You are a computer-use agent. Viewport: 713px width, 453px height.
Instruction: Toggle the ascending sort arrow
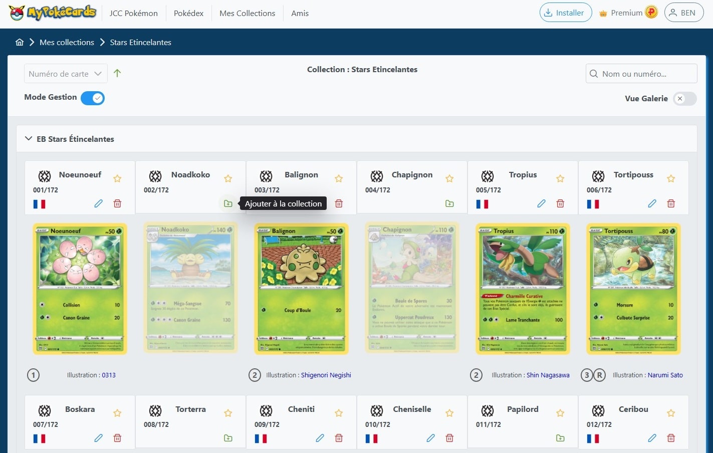117,73
